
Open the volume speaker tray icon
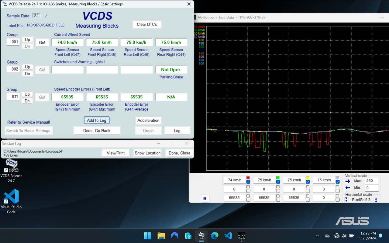pyautogui.click(x=344, y=236)
